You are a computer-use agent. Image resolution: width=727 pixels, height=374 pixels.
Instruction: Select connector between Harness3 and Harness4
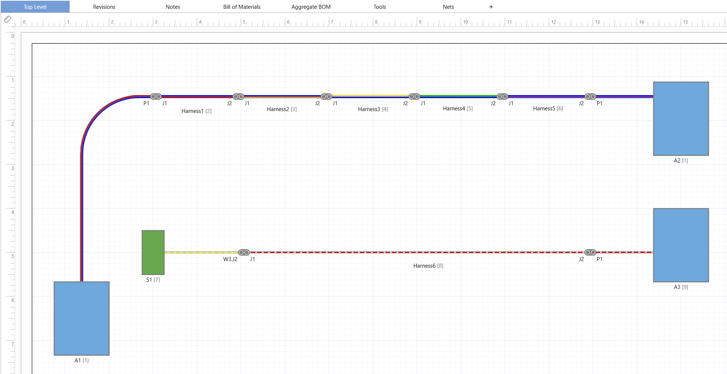coord(414,96)
